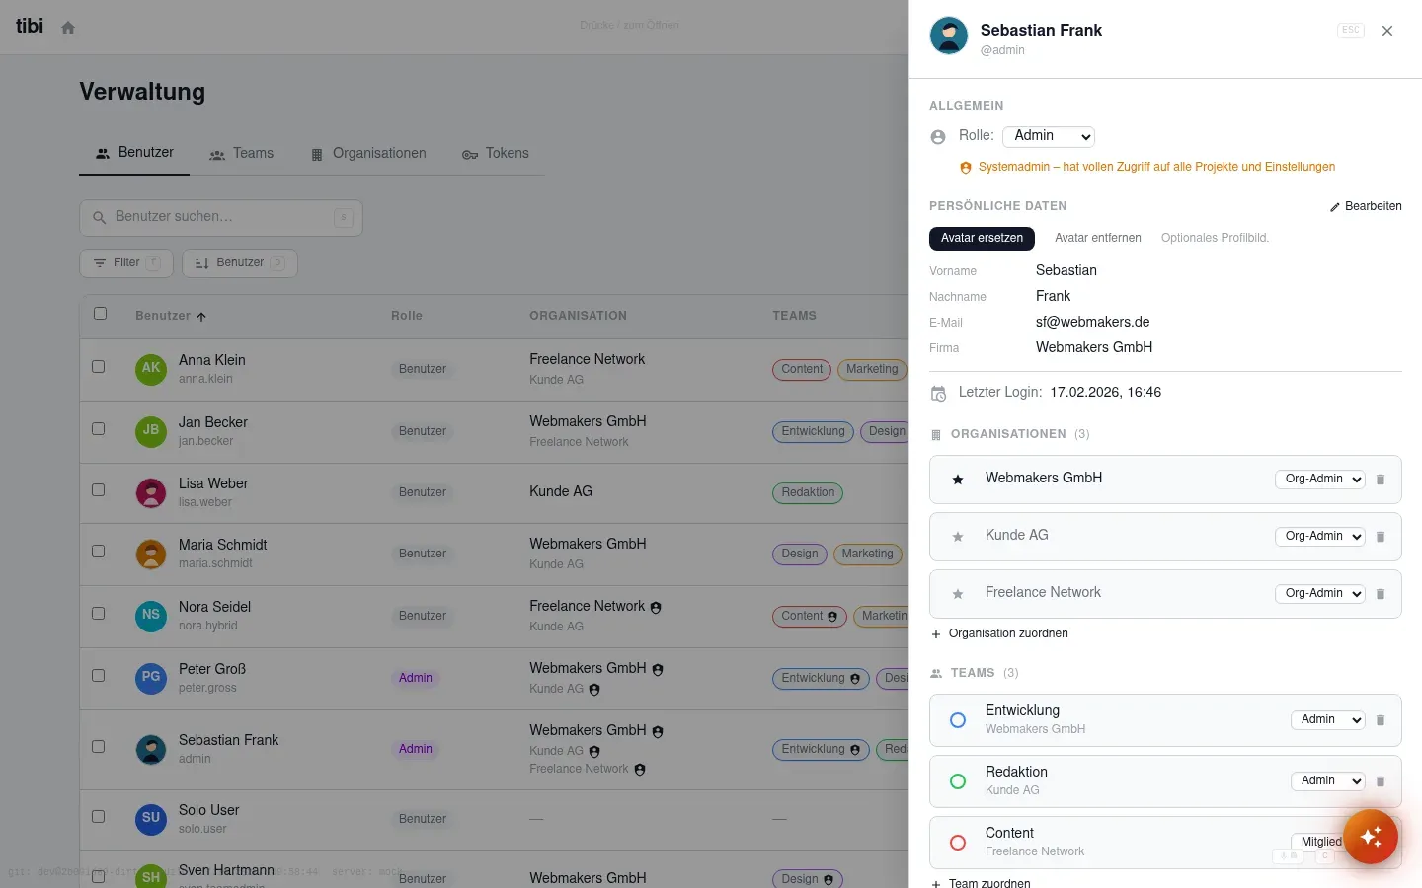
Task: Click the Avatar ersetzen button
Action: pyautogui.click(x=982, y=238)
